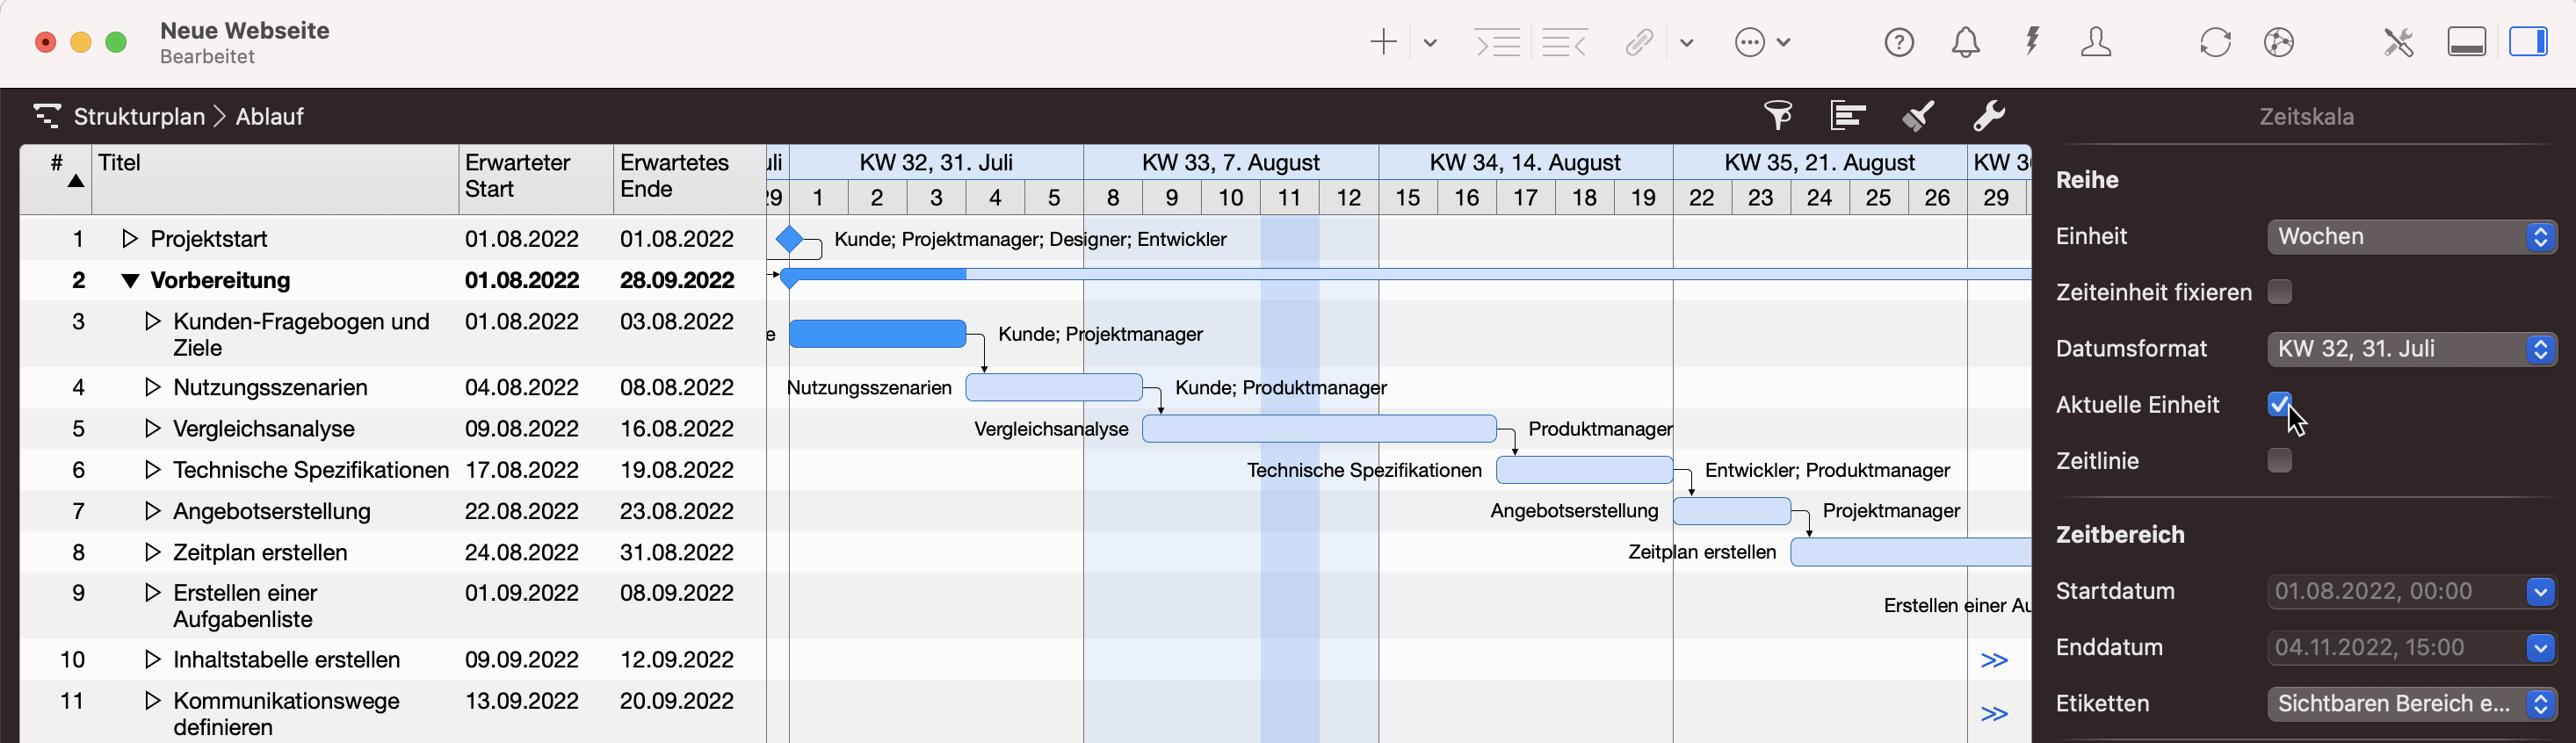Enable the Zeitlinie checkbox
Viewport: 2576px width, 743px height.
[x=2279, y=460]
